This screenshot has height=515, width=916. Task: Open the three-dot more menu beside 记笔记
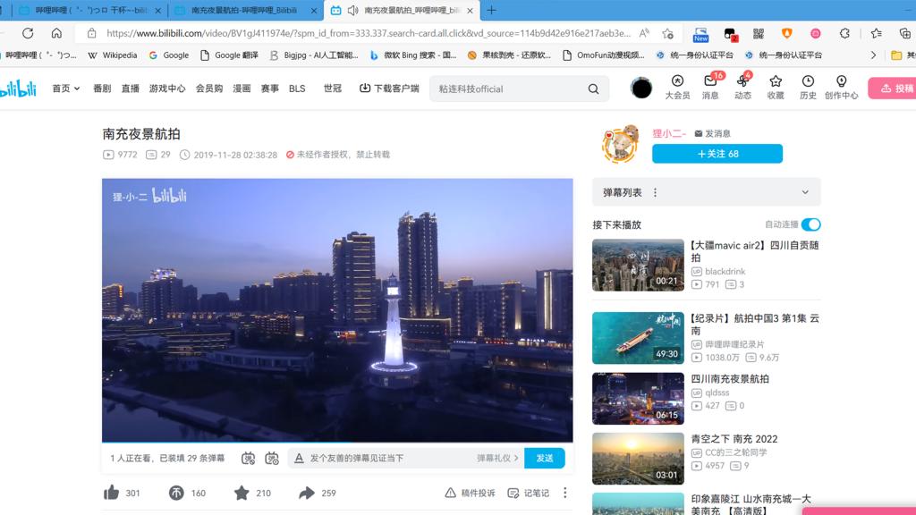point(564,493)
